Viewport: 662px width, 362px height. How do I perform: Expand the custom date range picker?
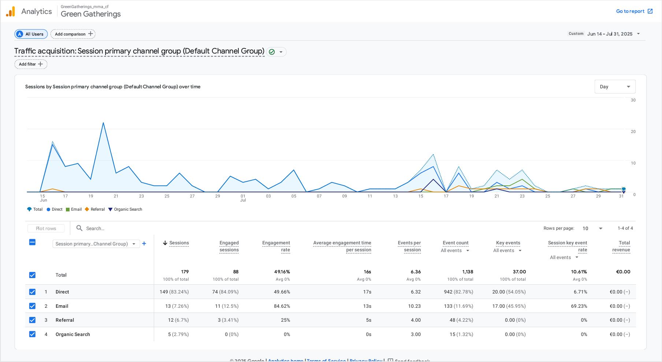638,34
